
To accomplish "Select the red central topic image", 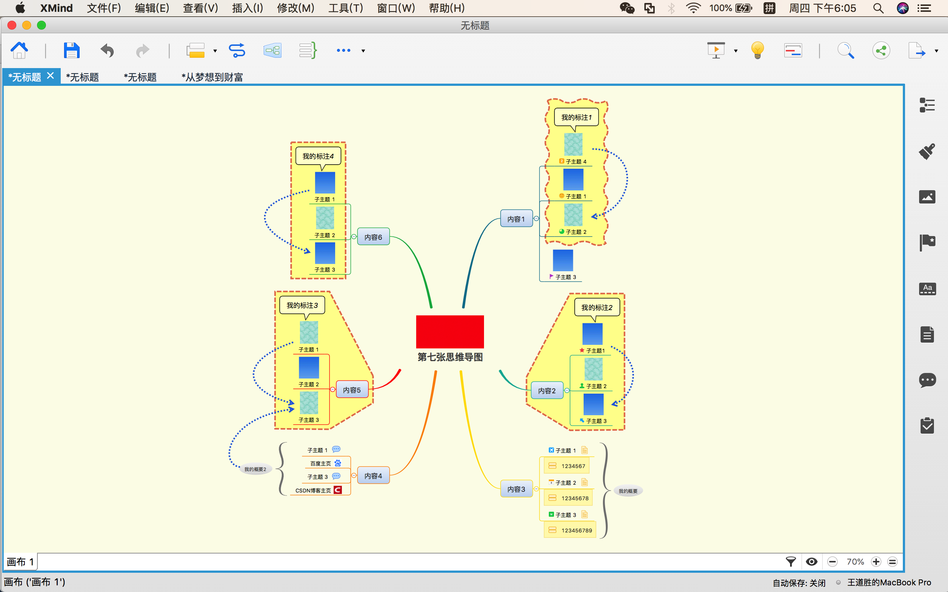I will (x=450, y=332).
